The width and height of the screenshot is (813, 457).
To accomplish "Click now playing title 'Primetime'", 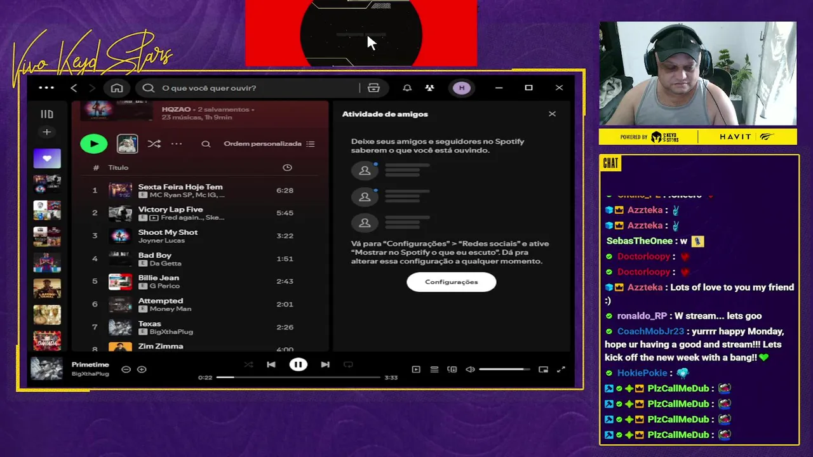I will tap(90, 365).
